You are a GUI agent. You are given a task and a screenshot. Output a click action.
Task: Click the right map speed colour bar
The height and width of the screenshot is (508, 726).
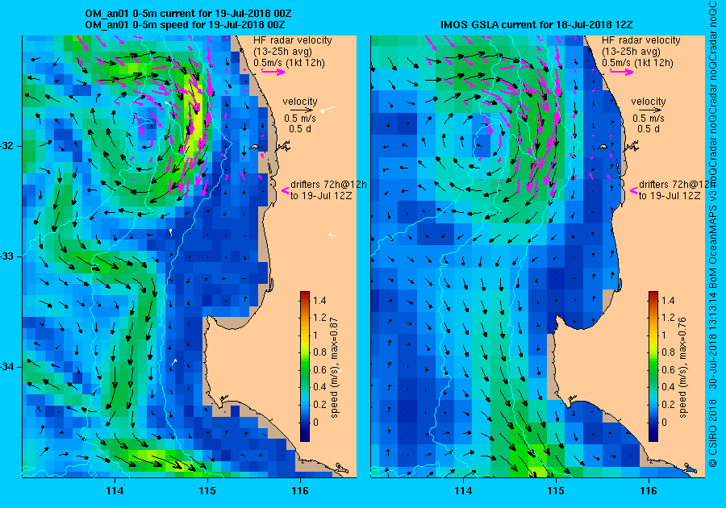[653, 366]
